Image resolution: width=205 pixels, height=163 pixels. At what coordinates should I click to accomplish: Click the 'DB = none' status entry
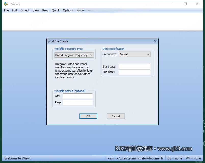click(175, 158)
